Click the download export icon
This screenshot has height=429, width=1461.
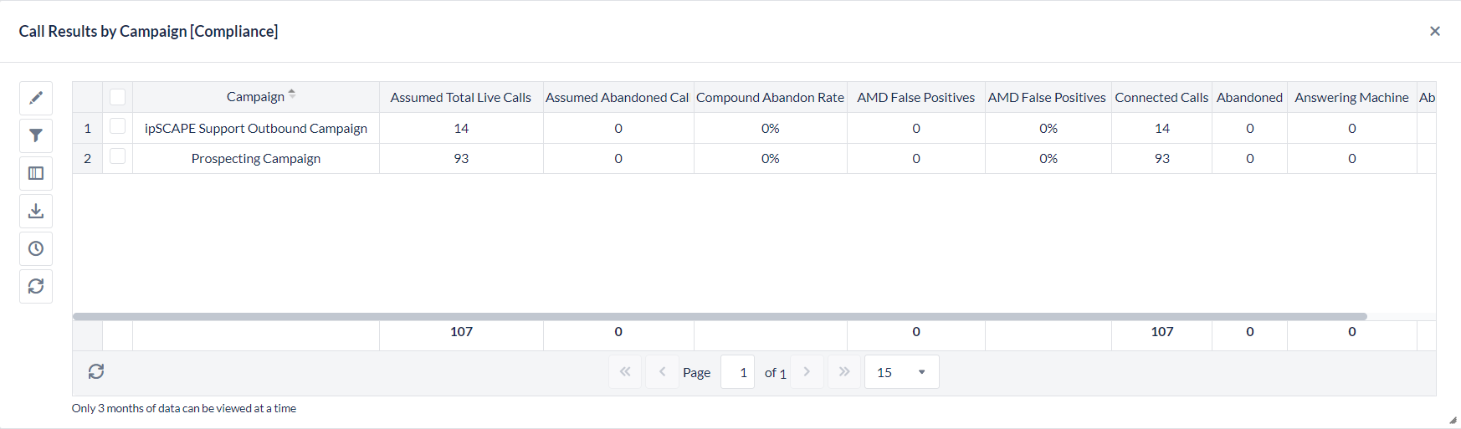point(36,211)
